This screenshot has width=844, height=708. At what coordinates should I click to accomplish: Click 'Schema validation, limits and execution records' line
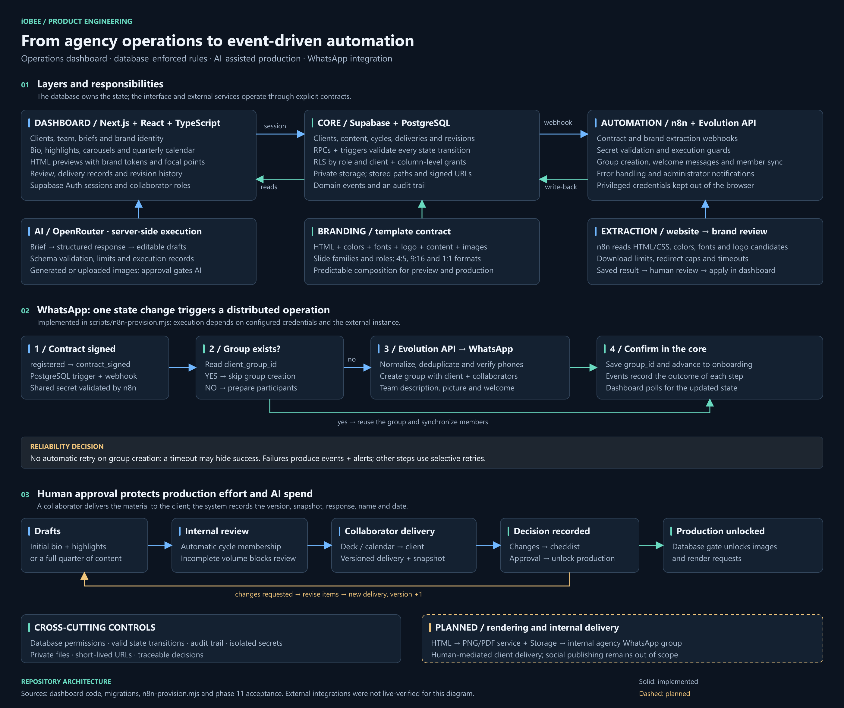112,258
